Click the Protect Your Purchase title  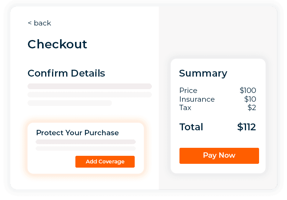(x=77, y=133)
